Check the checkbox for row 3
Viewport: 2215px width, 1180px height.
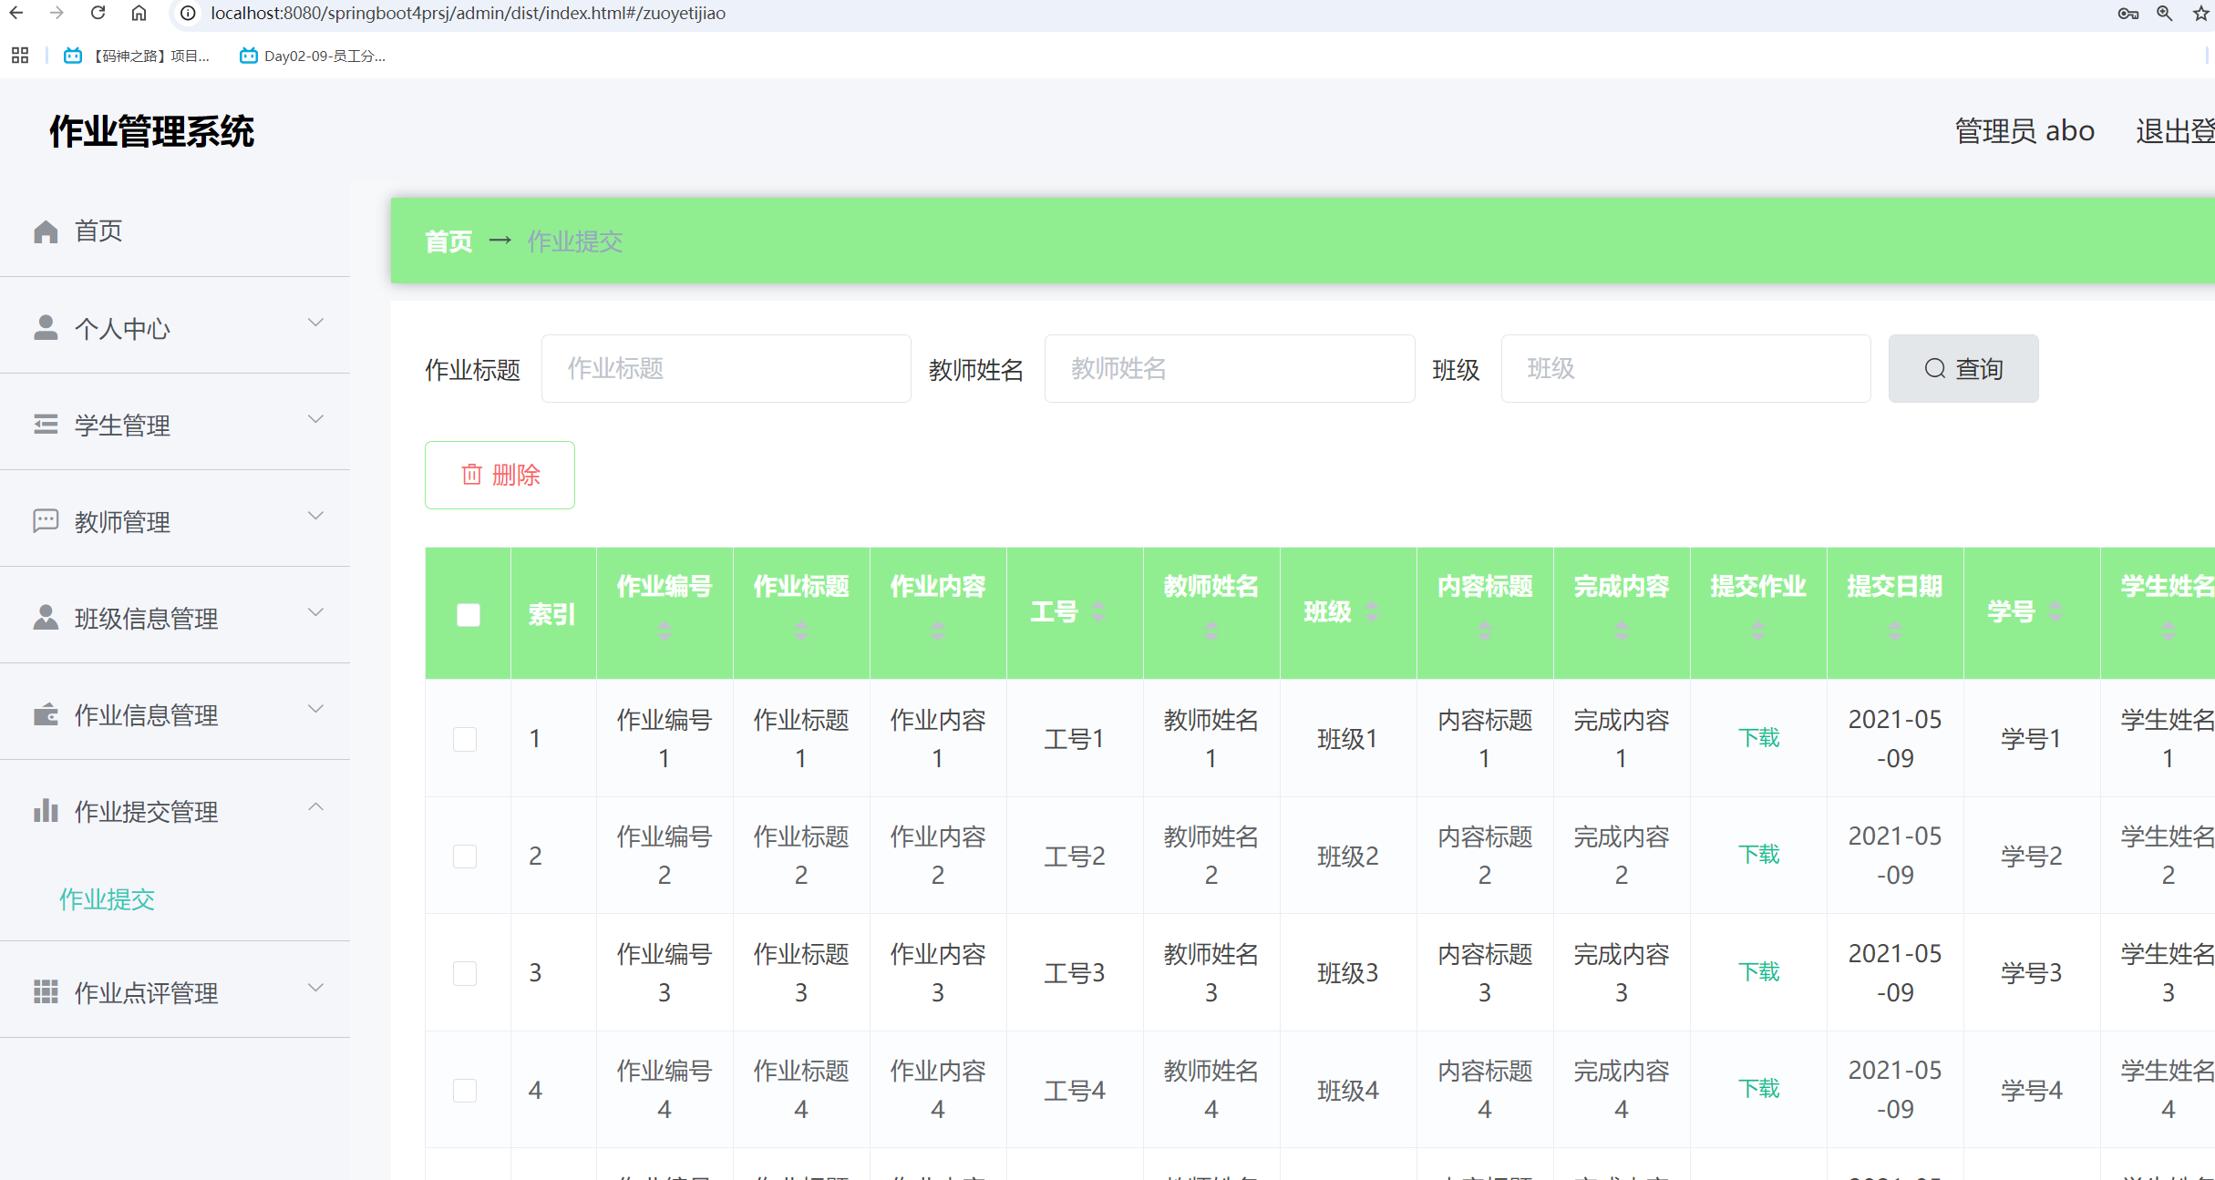pos(465,973)
